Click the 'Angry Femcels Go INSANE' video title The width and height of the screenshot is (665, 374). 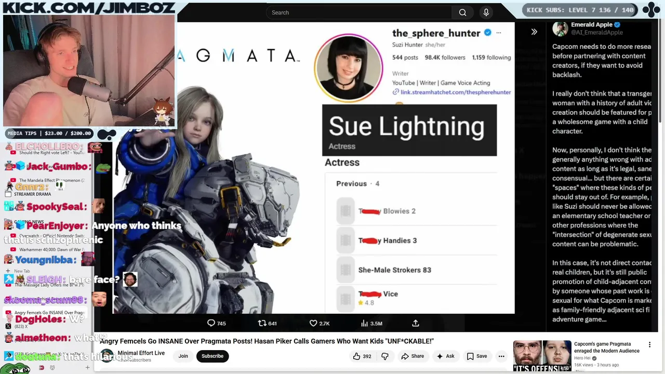point(267,341)
